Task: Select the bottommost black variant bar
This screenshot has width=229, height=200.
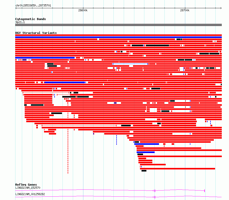Action: (x=144, y=171)
